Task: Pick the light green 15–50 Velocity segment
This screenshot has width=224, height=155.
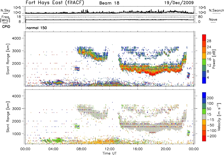Action: (204, 111)
